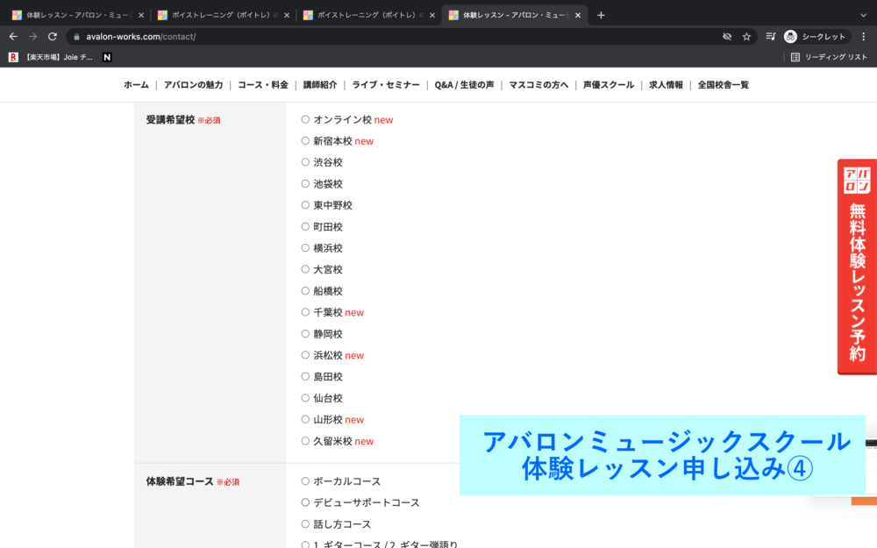
Task: Select the 大宮校 radio button
Action: coord(305,269)
